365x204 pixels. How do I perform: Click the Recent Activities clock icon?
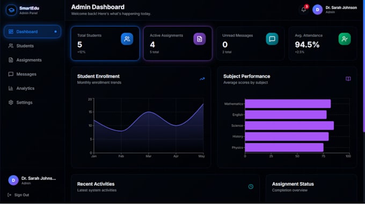(x=251, y=186)
